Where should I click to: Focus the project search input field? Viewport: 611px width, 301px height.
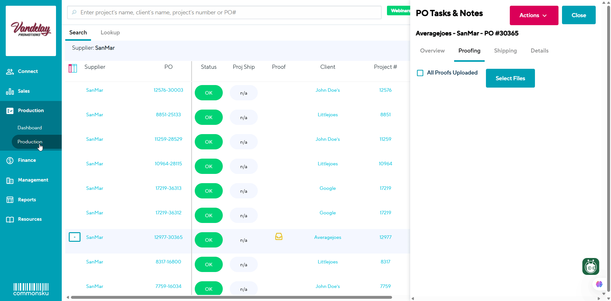click(x=224, y=12)
